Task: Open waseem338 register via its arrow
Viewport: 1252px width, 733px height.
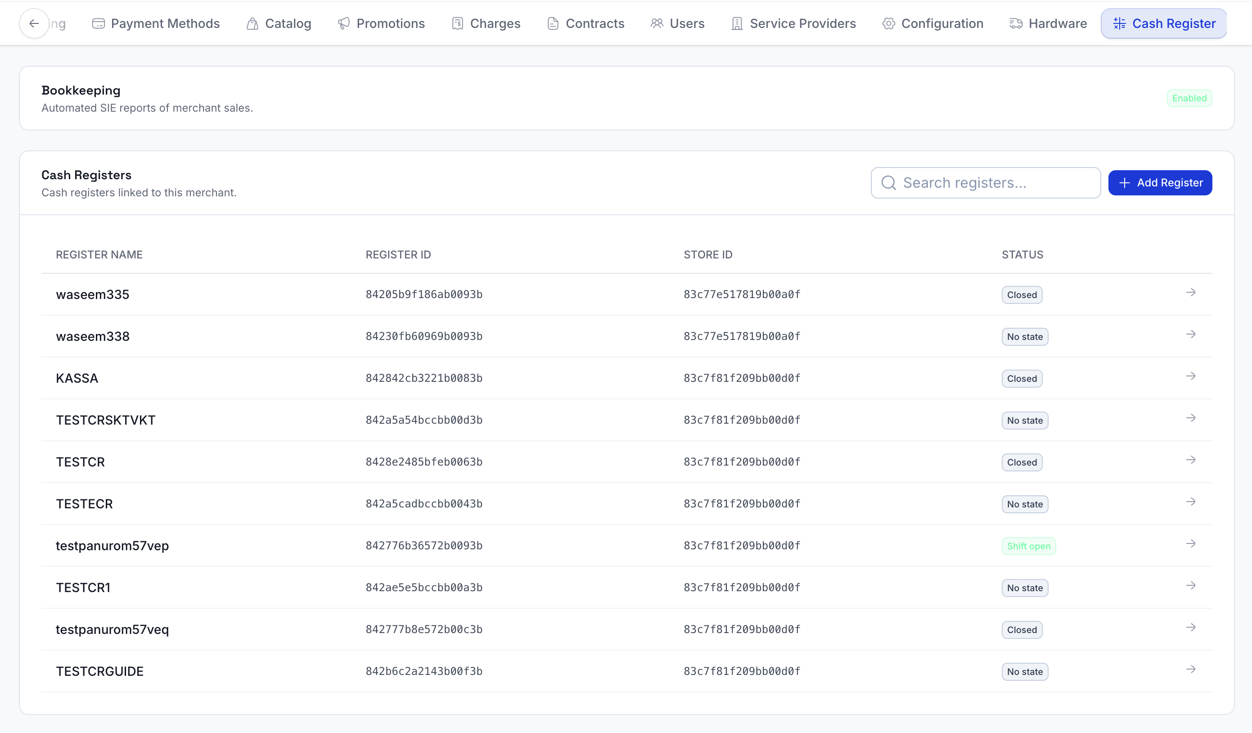Action: (1191, 335)
